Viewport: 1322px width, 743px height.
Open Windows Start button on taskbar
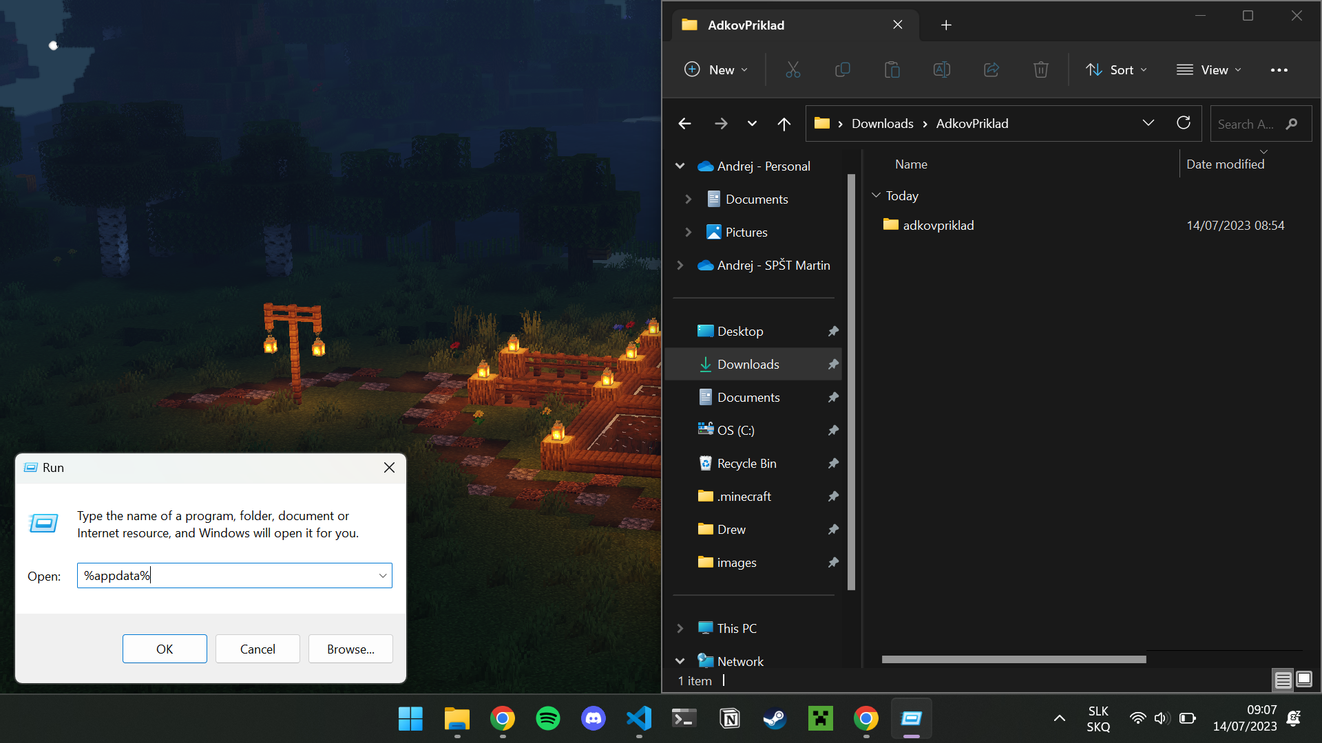[410, 719]
